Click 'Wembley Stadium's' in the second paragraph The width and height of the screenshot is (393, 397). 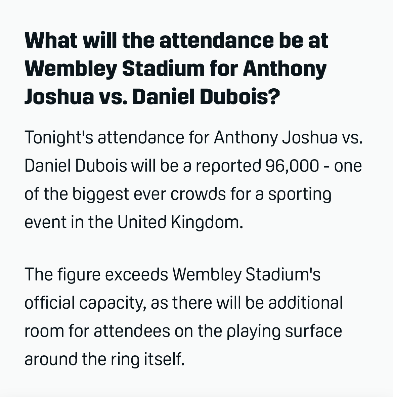(247, 275)
